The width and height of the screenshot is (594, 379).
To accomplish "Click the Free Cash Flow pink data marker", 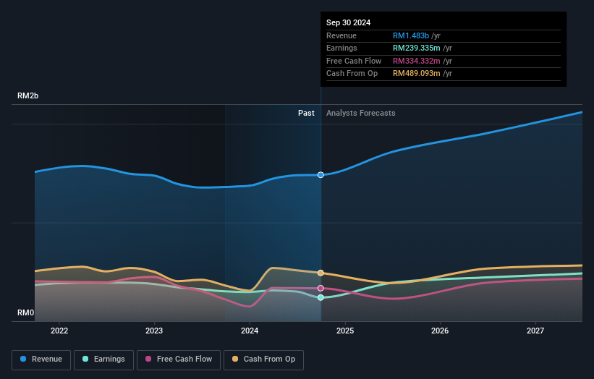I will pos(321,289).
